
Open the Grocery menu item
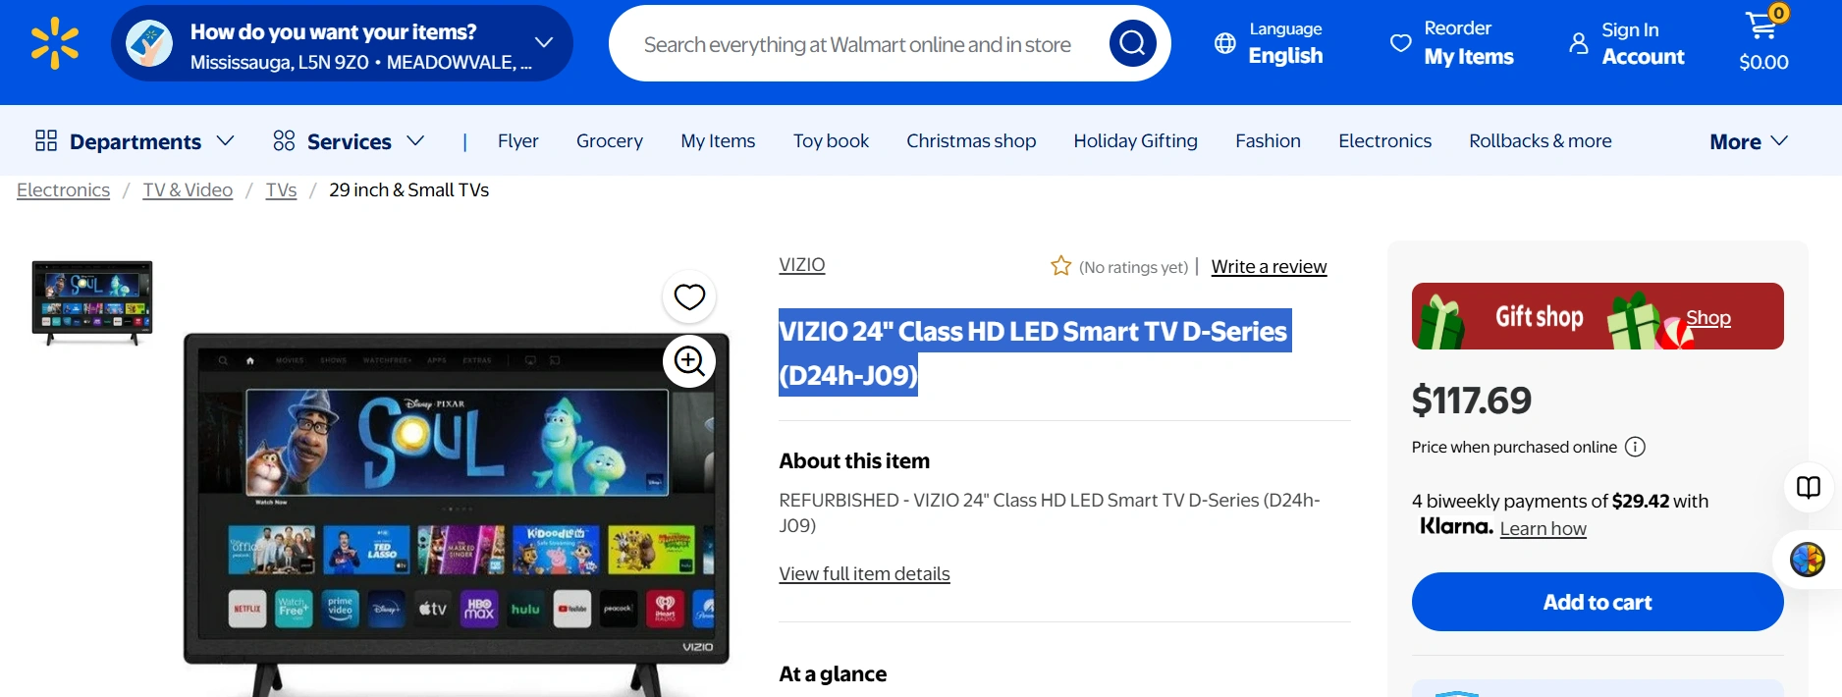click(x=609, y=141)
